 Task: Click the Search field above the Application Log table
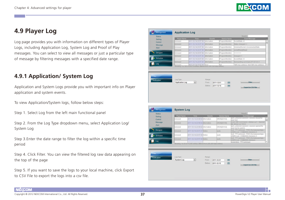click(258, 36)
